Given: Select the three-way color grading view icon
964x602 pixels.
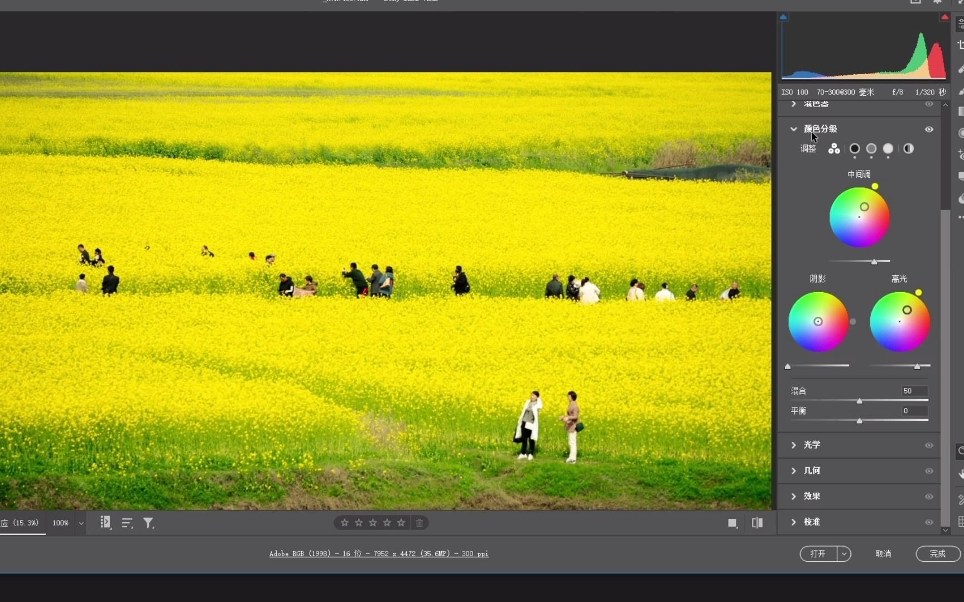Looking at the screenshot, I should coord(833,149).
